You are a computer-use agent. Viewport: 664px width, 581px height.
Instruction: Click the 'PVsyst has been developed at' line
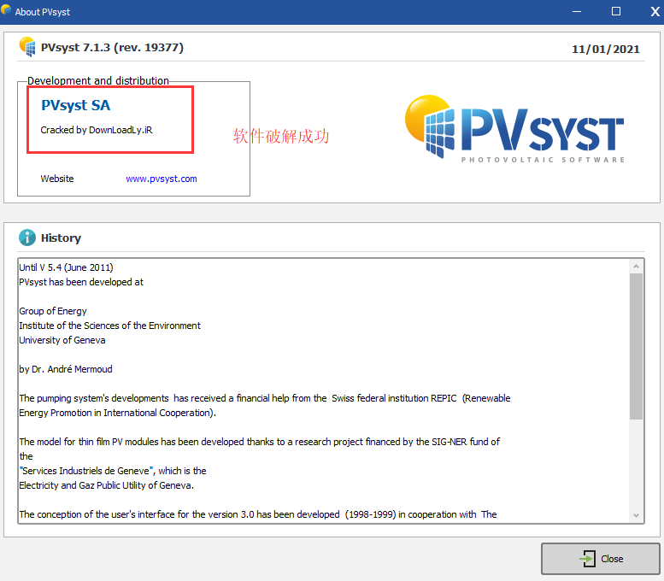point(81,282)
